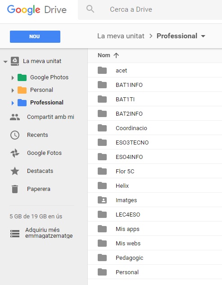
Task: Click the Coordinacio folder icon
Action: click(x=102, y=128)
